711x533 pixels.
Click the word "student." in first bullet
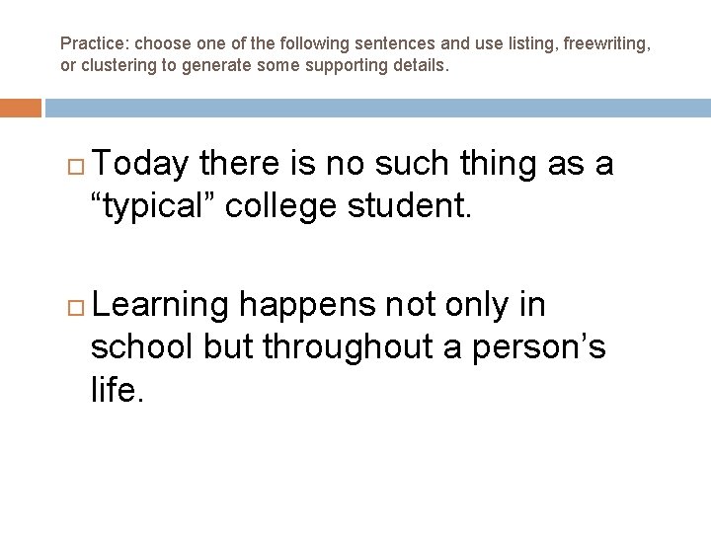pos(410,206)
